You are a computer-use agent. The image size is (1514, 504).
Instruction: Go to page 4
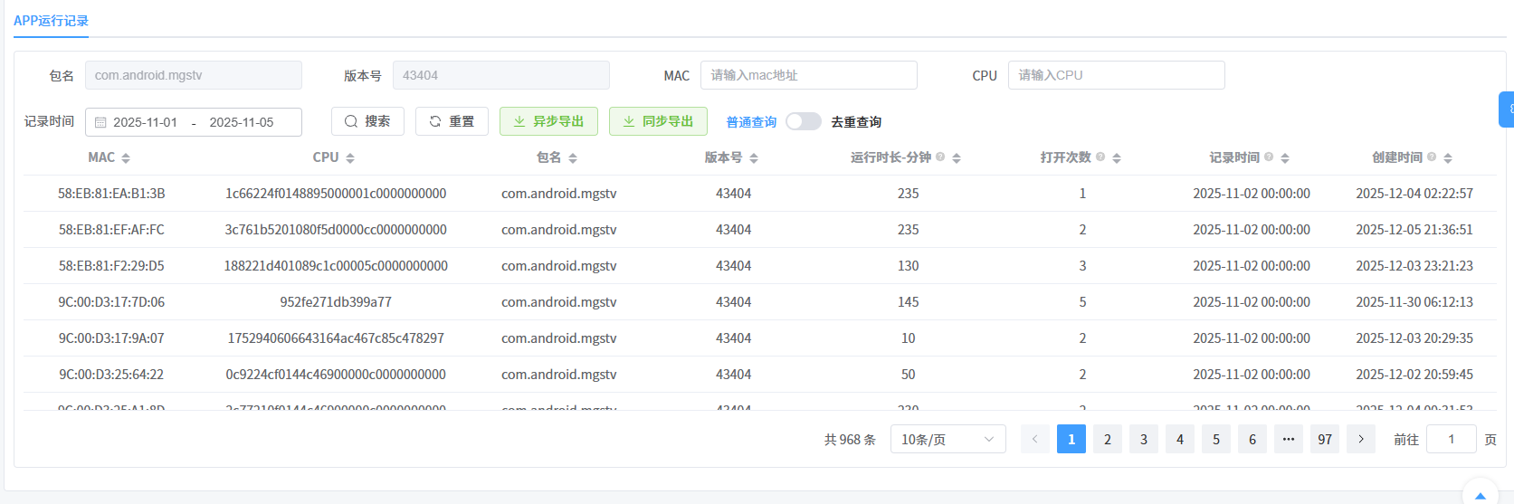point(1180,439)
